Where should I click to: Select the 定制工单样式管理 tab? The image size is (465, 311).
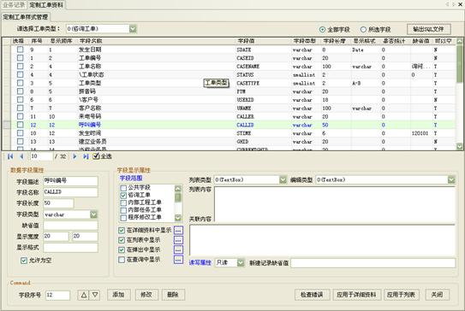click(26, 17)
